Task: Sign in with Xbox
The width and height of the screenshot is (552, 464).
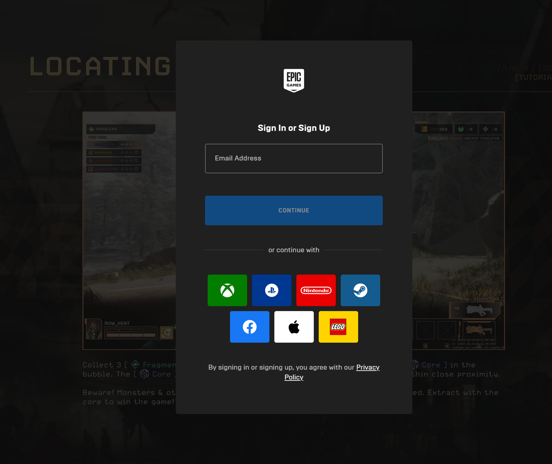Action: (x=227, y=290)
